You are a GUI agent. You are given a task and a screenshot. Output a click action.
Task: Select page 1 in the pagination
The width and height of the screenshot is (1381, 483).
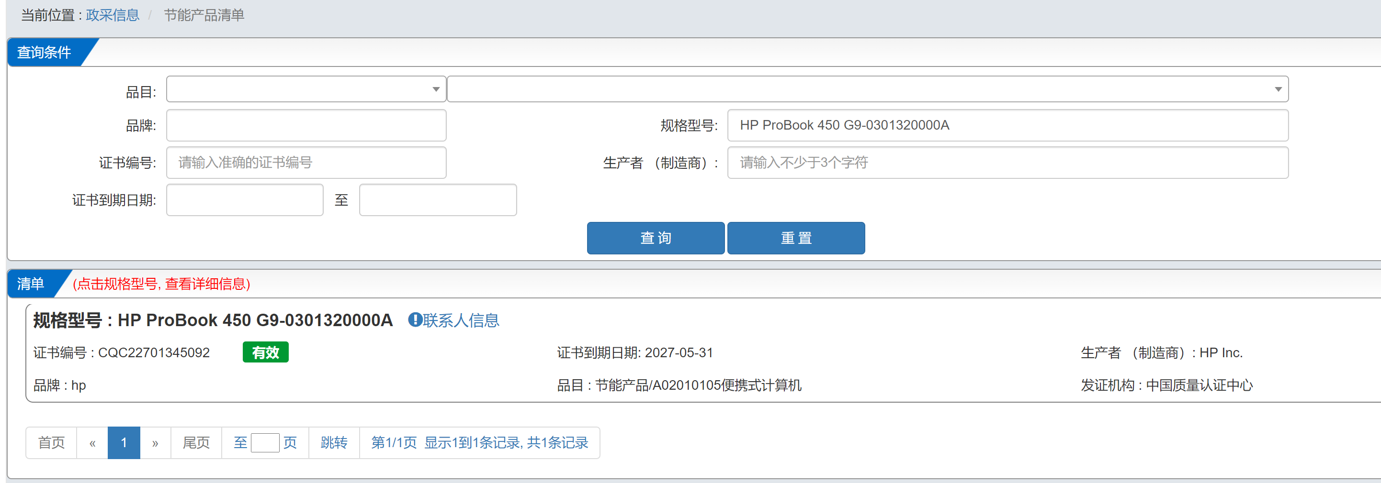click(124, 443)
